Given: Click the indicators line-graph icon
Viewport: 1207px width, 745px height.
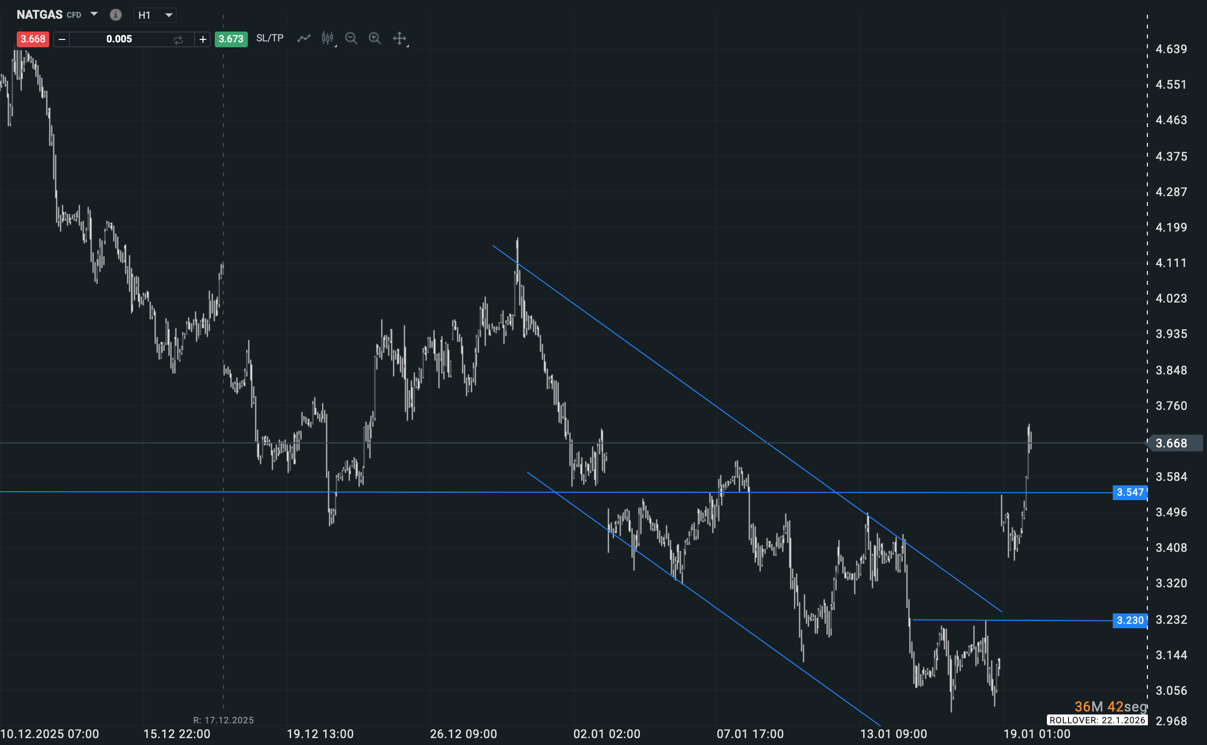Looking at the screenshot, I should pyautogui.click(x=304, y=38).
